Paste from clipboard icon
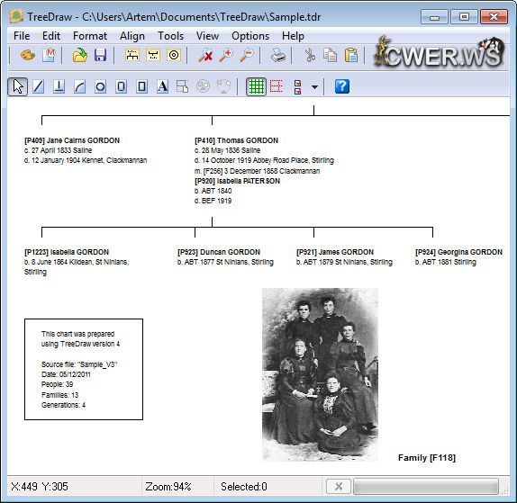Image resolution: width=517 pixels, height=503 pixels. (351, 55)
